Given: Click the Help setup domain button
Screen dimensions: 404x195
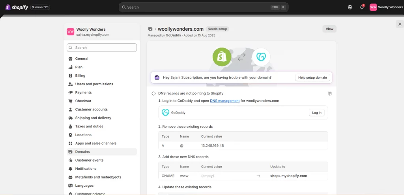Looking at the screenshot, I should click(x=312, y=77).
